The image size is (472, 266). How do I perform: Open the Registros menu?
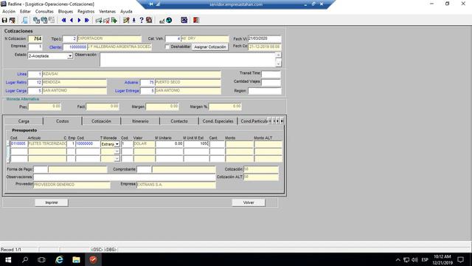click(86, 12)
